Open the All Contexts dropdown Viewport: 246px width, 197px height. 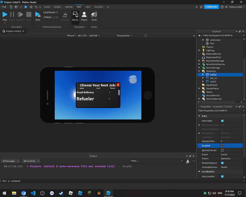[x=31, y=161]
